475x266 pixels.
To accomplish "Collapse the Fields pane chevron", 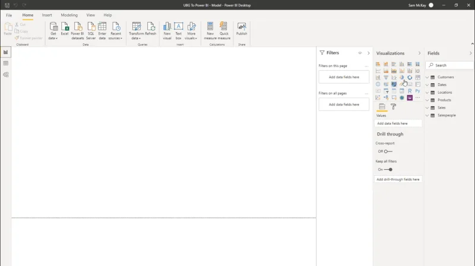I will click(470, 53).
